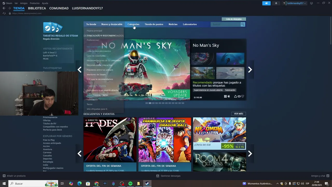Click the magnifier search icon in store bar
332x187 pixels.
click(x=243, y=24)
